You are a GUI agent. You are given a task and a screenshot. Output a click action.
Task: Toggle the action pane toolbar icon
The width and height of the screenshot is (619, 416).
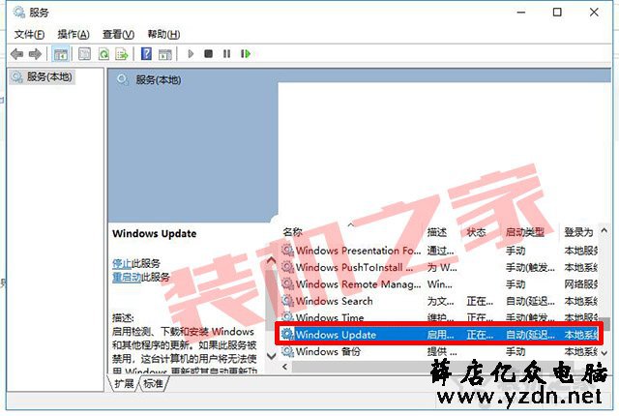[165, 54]
